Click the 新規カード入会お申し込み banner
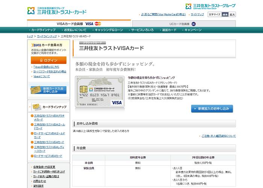The image size is (263, 188). click(x=48, y=90)
